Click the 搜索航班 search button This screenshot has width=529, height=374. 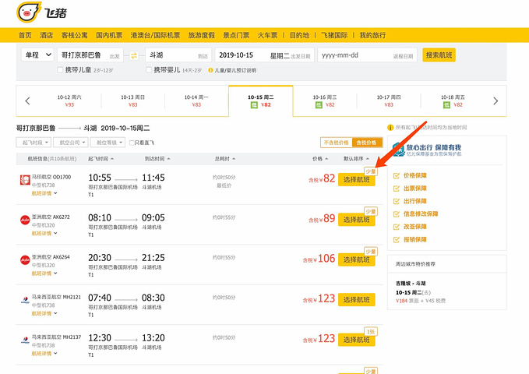[439, 55]
